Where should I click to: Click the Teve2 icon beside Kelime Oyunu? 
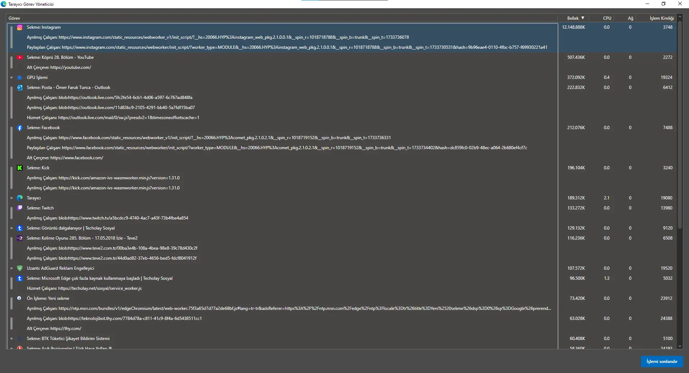20,238
